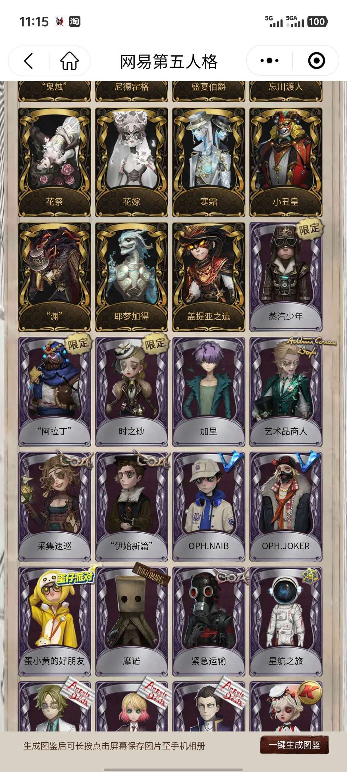Screen dimensions: 347x772
Task: Select the 小丑皇 costume card
Action: click(x=286, y=162)
